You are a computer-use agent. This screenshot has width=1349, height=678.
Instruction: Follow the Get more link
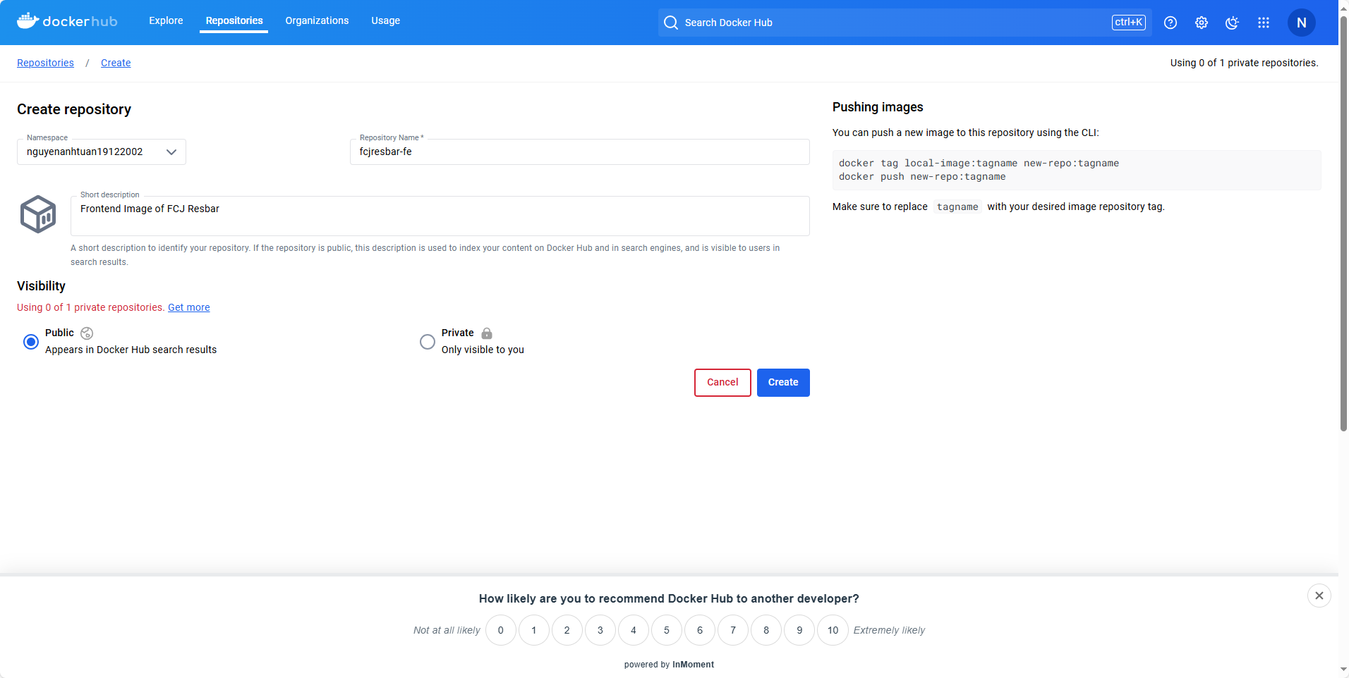point(189,307)
